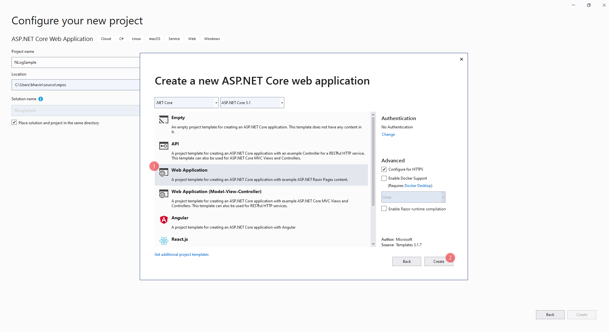Click the template list scroll up arrow
609x332 pixels.
373,114
